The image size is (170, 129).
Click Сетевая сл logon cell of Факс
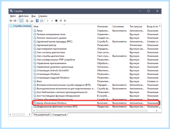152,81
